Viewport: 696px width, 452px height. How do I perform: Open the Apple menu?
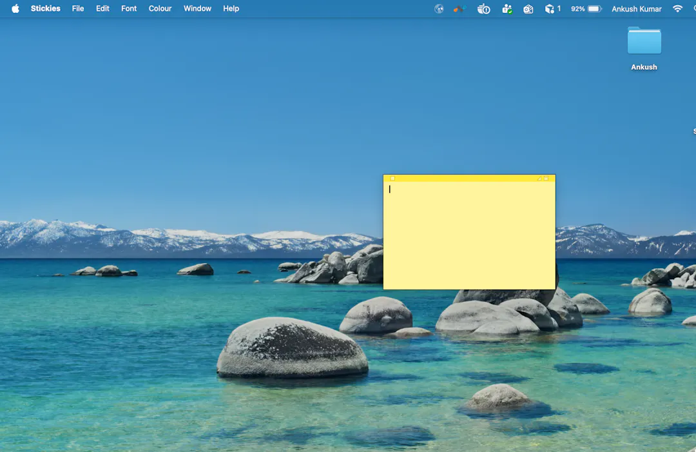tap(15, 8)
